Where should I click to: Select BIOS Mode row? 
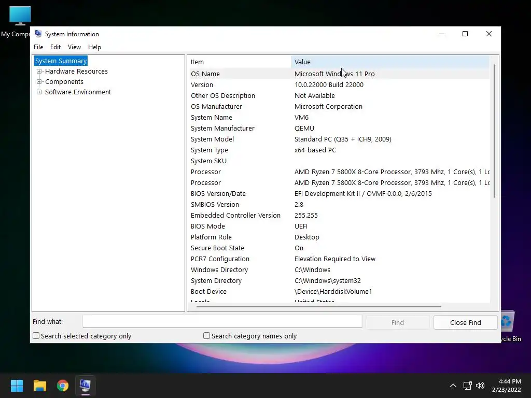(x=339, y=226)
